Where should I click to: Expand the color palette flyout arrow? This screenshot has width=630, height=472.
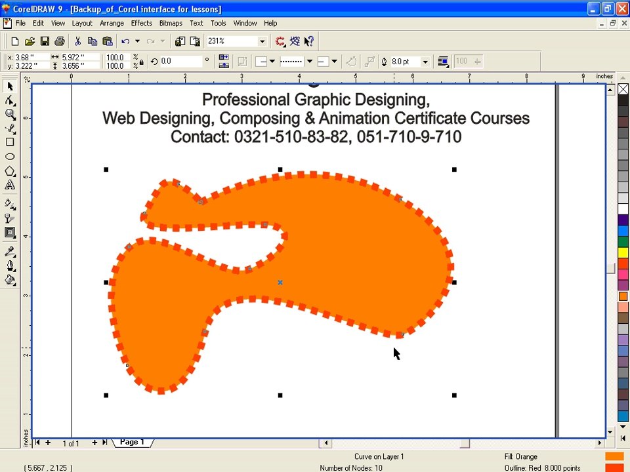(x=623, y=439)
